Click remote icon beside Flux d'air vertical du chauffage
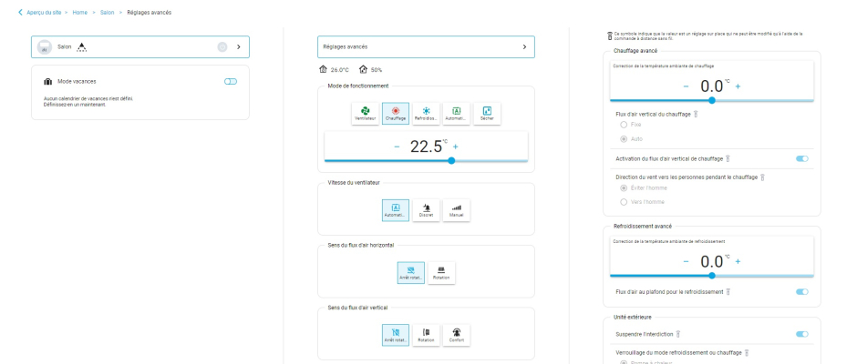857x364 pixels. click(x=697, y=114)
